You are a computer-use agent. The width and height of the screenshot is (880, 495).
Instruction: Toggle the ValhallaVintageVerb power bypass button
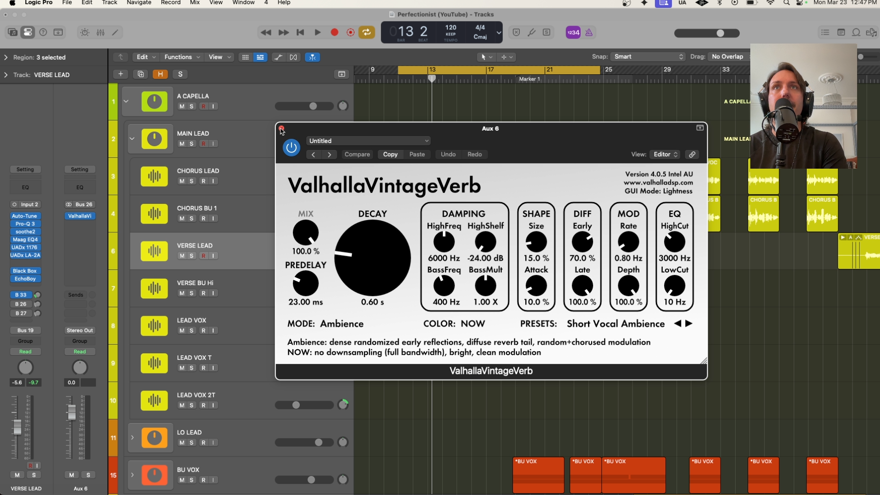coord(291,148)
